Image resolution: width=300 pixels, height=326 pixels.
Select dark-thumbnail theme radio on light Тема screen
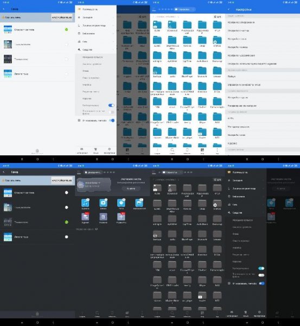click(66, 59)
